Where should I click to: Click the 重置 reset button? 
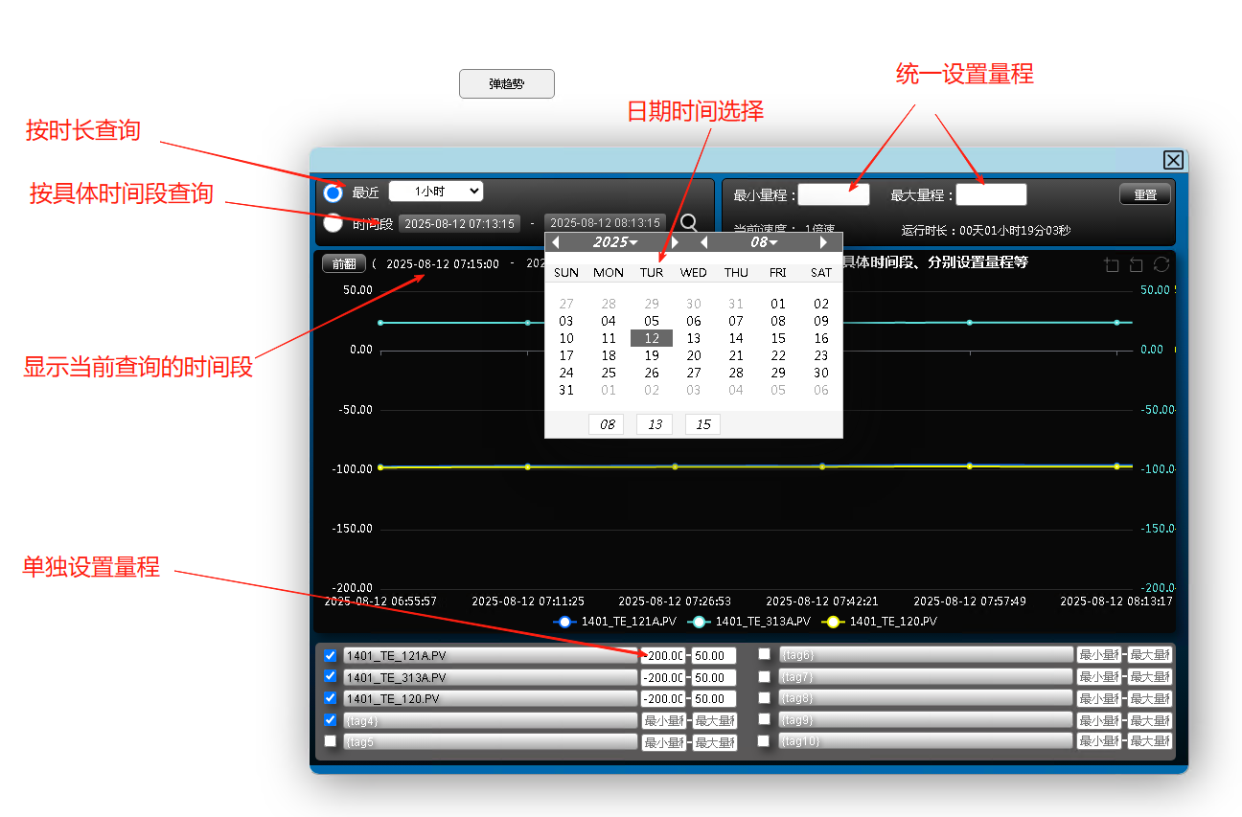point(1145,194)
